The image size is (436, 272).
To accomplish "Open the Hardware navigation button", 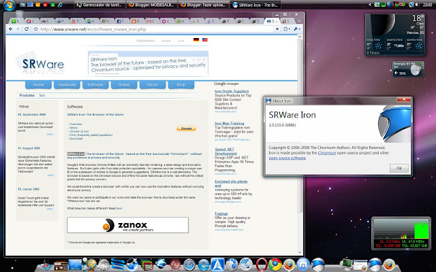I will [x=67, y=85].
